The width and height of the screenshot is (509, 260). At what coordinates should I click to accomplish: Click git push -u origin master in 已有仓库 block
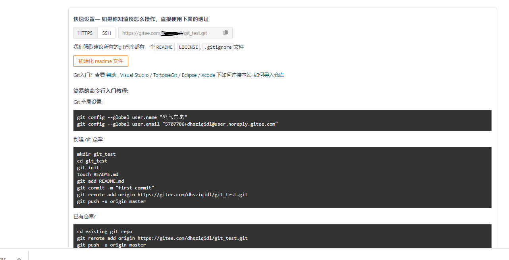112,245
